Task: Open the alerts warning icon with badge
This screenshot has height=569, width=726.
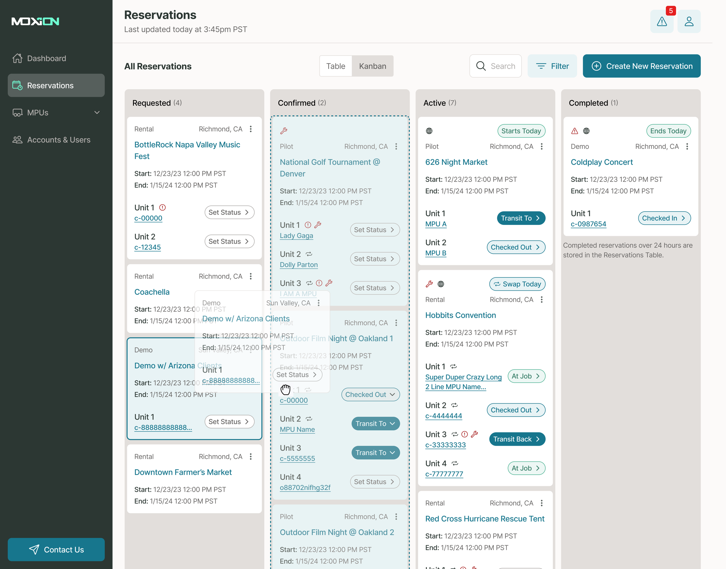Action: [662, 22]
